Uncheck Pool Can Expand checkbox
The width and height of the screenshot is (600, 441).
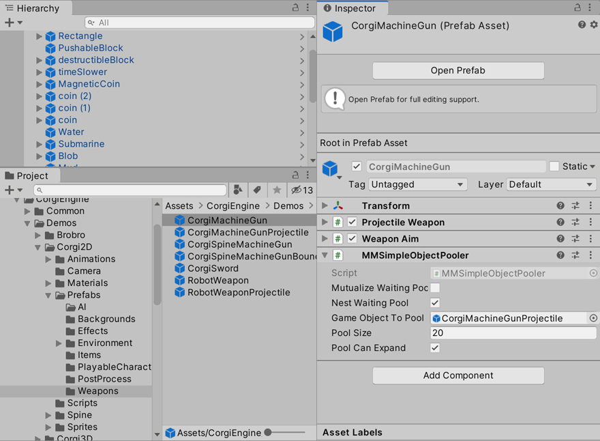(x=435, y=348)
